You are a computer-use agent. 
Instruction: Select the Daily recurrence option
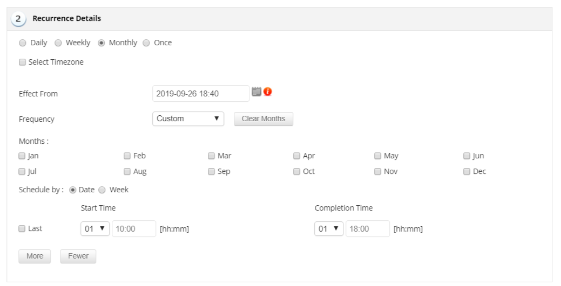click(23, 43)
